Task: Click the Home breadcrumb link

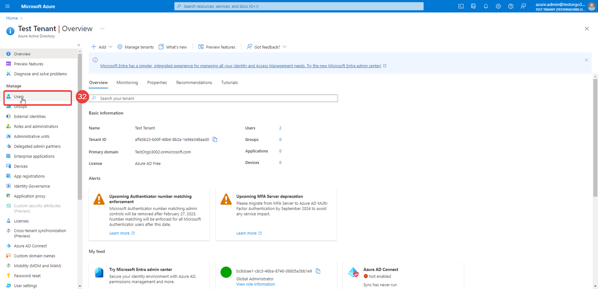Action: 12,18
